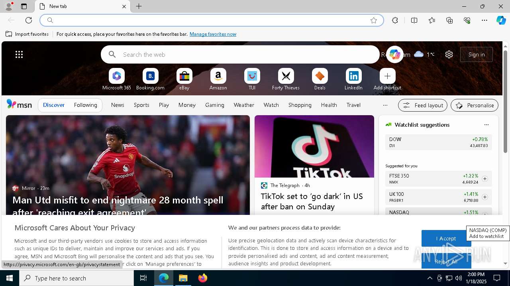Open TUI shortcut
510x286 pixels.
[252, 79]
